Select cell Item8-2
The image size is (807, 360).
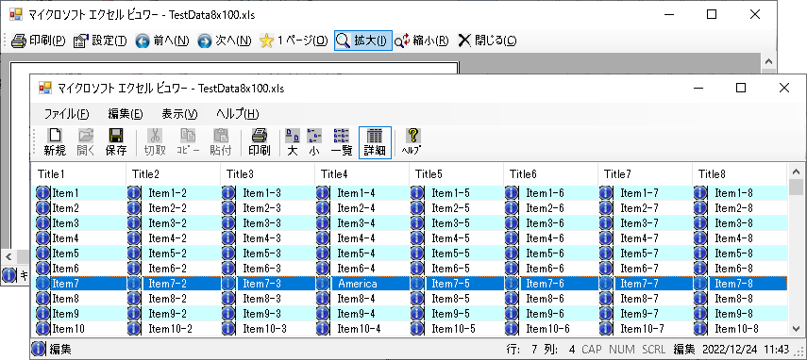point(167,299)
